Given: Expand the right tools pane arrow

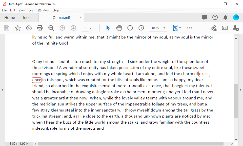Looking at the screenshot, I should [x=240, y=90].
